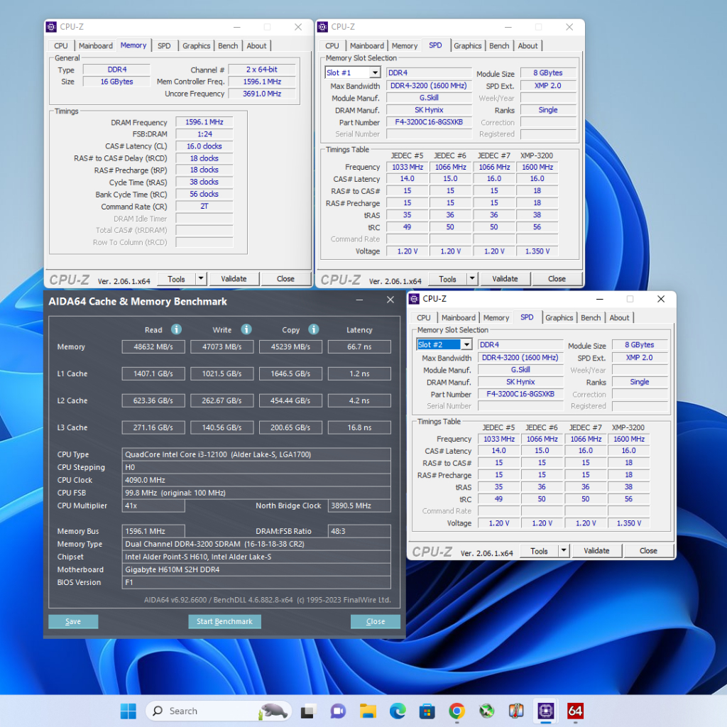Select the Graphics tab in top SPD window

coord(467,46)
